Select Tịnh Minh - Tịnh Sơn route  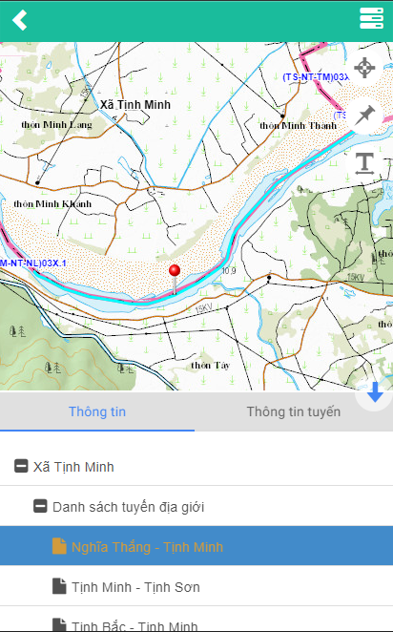coord(196,586)
